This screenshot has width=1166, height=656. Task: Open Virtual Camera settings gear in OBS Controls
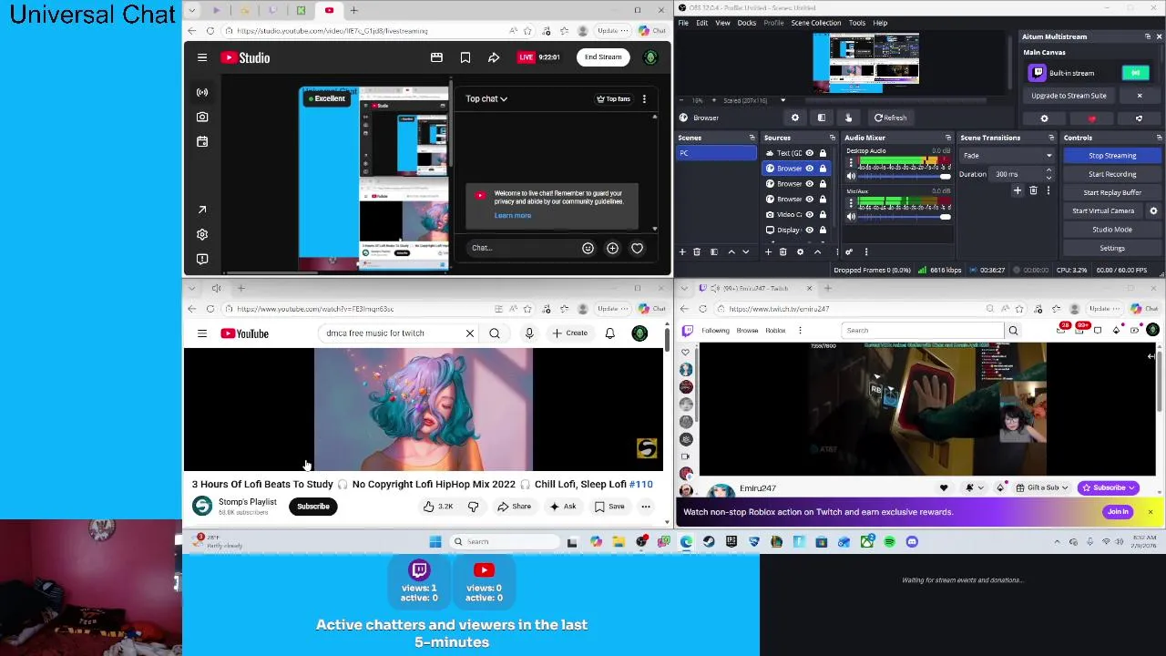[1153, 210]
